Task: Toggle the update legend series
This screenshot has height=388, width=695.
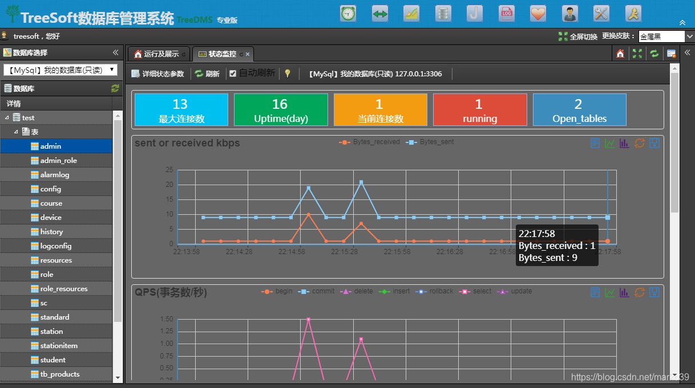Action: coord(514,291)
